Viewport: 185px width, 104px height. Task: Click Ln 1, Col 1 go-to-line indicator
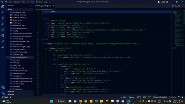tap(124, 97)
